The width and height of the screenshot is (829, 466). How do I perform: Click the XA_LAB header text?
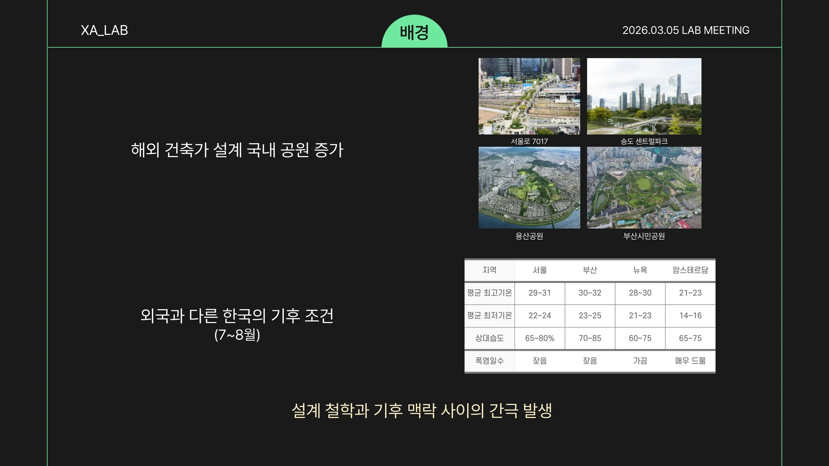click(104, 30)
